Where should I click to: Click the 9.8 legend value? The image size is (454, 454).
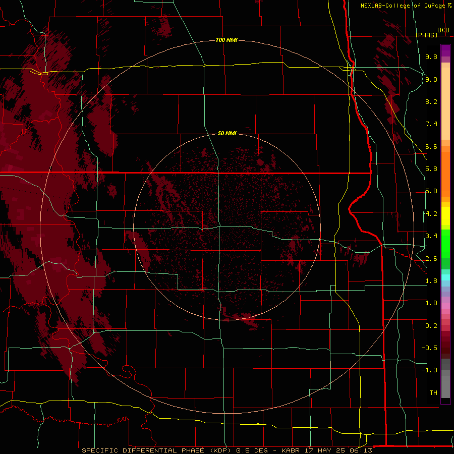431,56
